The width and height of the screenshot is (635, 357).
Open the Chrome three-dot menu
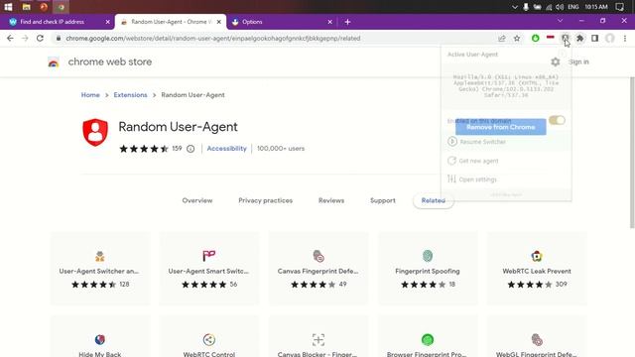625,38
